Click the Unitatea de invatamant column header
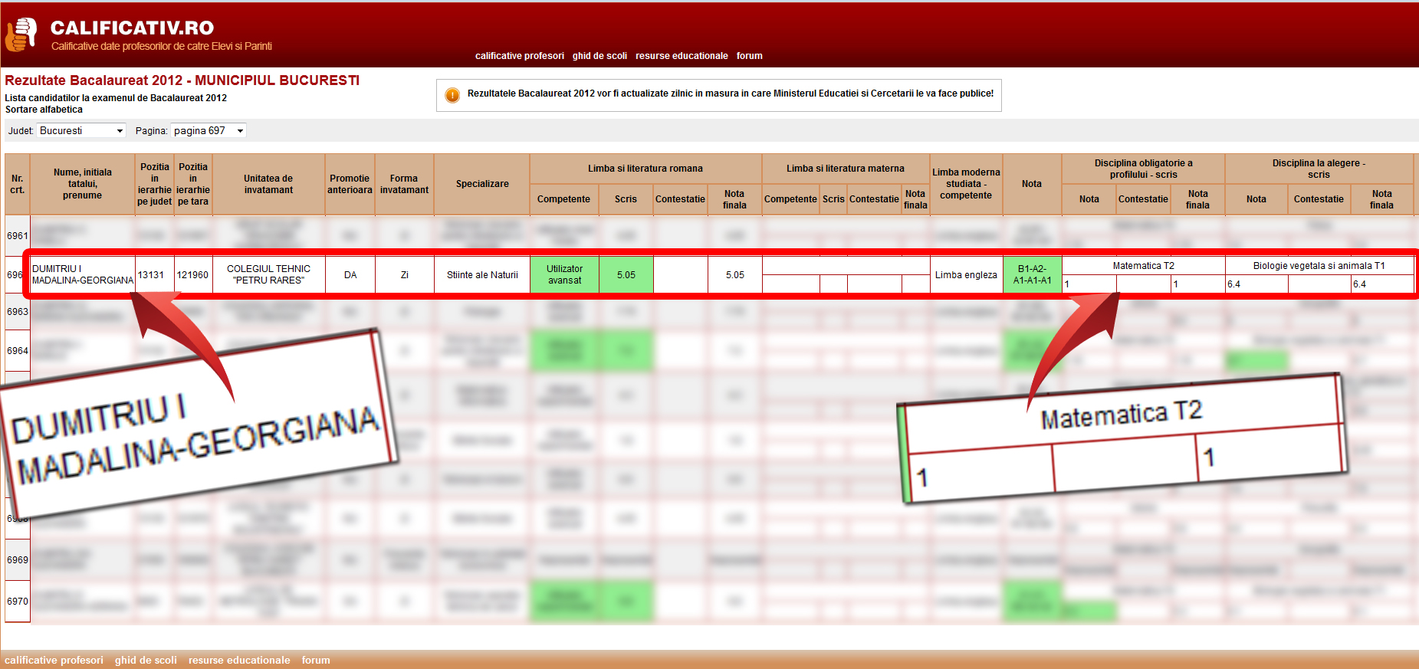Viewport: 1419px width, 669px height. [x=268, y=184]
